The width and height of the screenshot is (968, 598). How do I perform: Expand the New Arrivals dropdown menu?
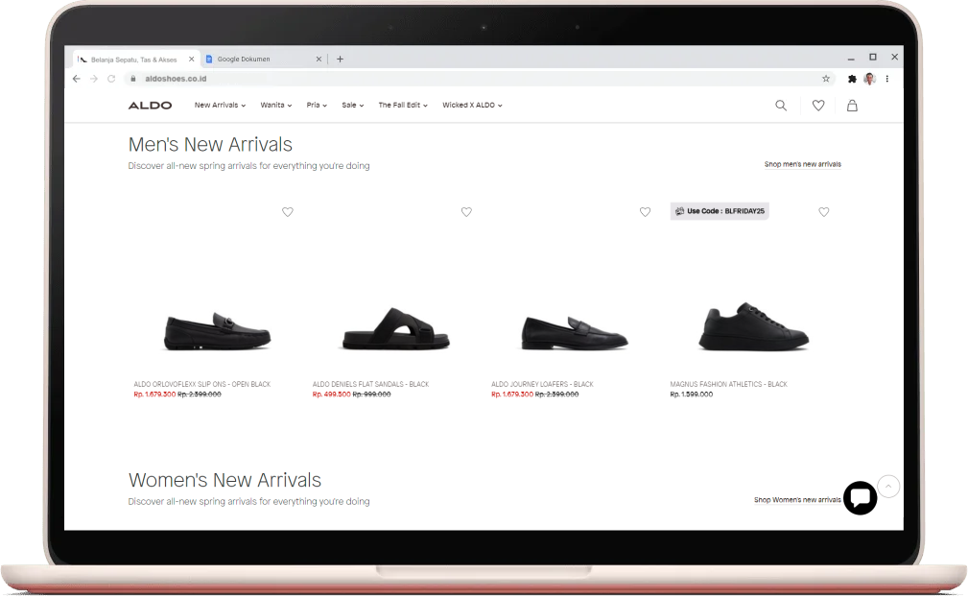220,106
